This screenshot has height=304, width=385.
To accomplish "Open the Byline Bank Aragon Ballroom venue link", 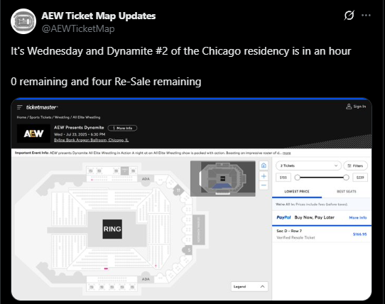I will coord(91,140).
